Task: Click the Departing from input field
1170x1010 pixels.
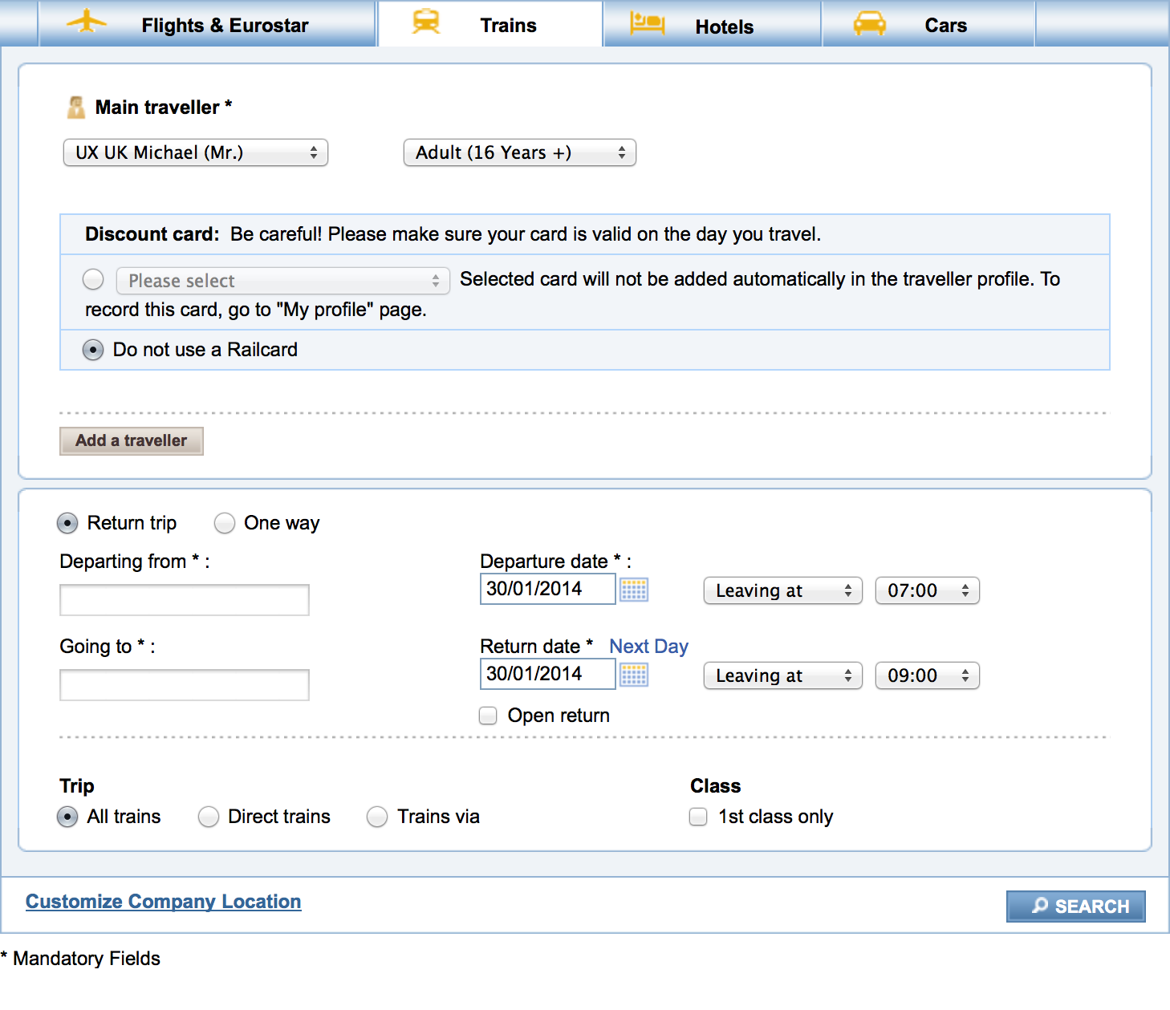Action: (185, 600)
